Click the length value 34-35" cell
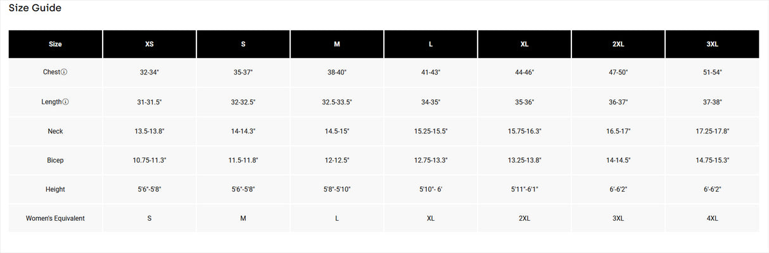The width and height of the screenshot is (769, 253). (431, 102)
